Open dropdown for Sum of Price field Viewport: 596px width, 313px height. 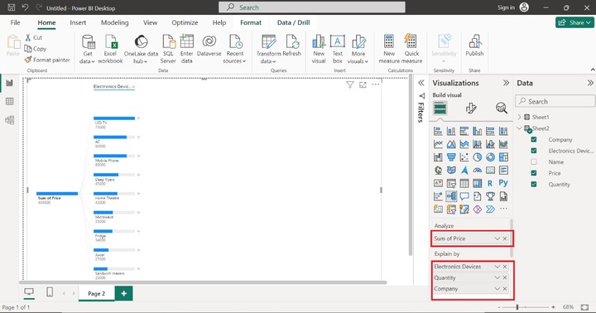(497, 238)
